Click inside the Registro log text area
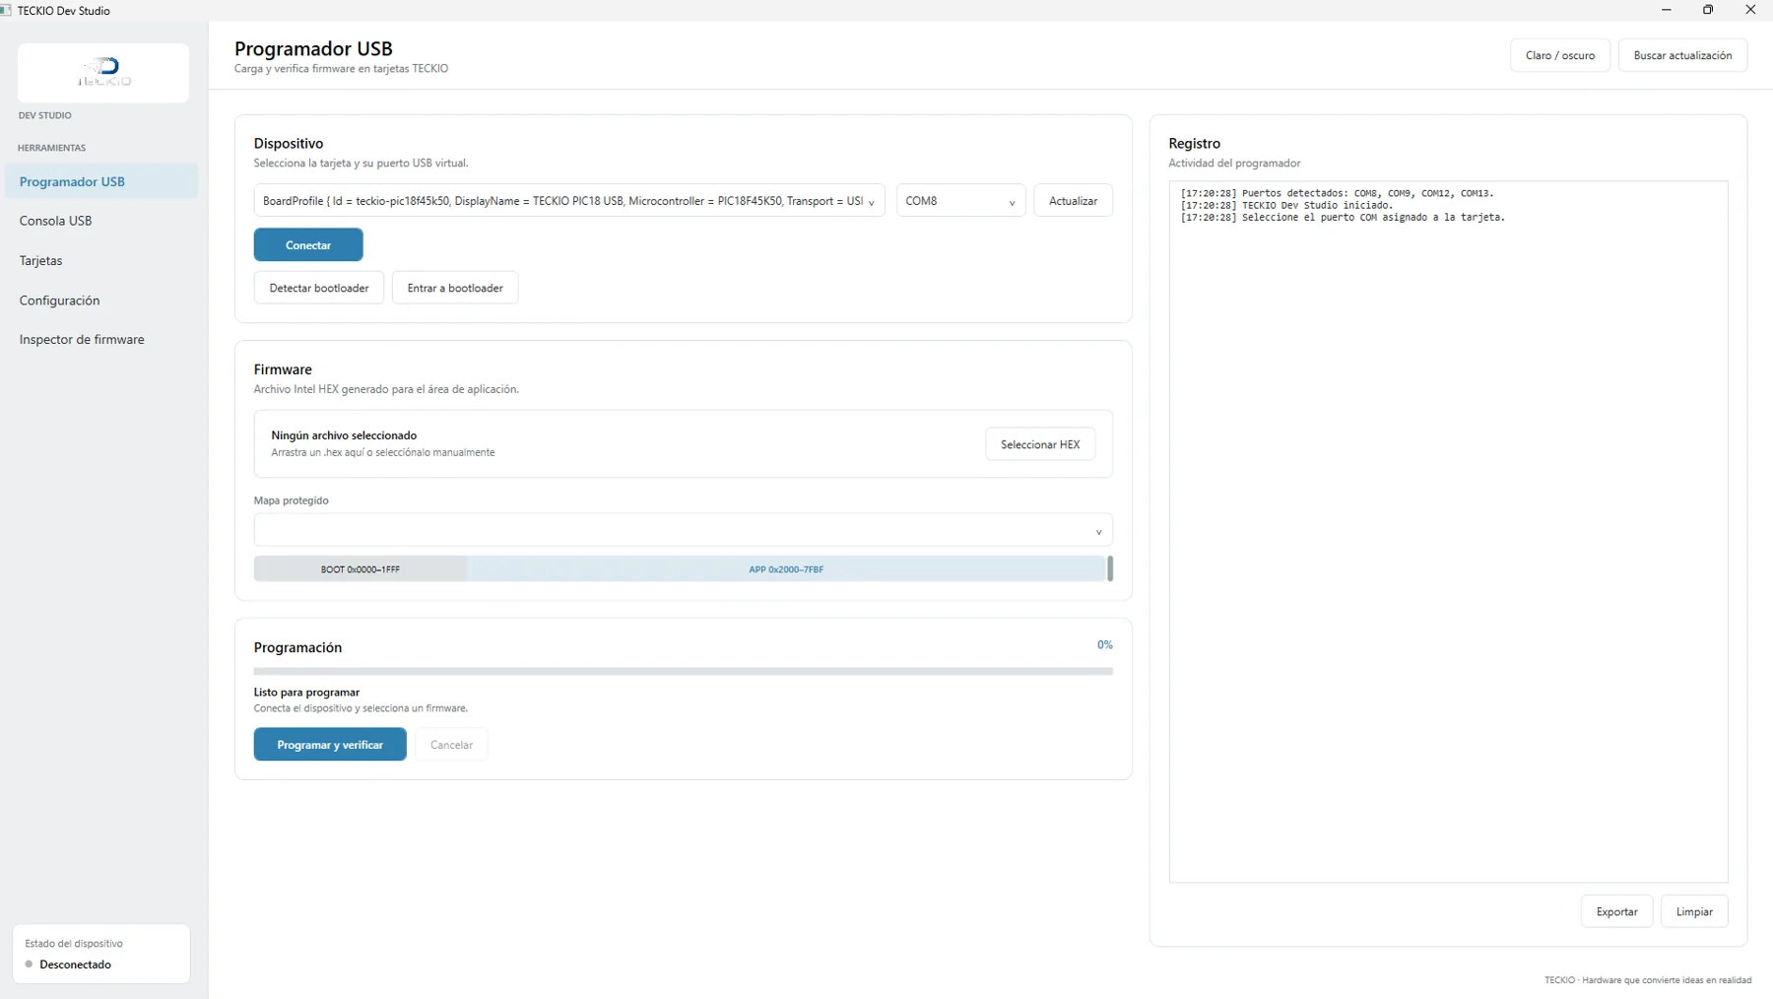The height and width of the screenshot is (999, 1773). pos(1448,532)
